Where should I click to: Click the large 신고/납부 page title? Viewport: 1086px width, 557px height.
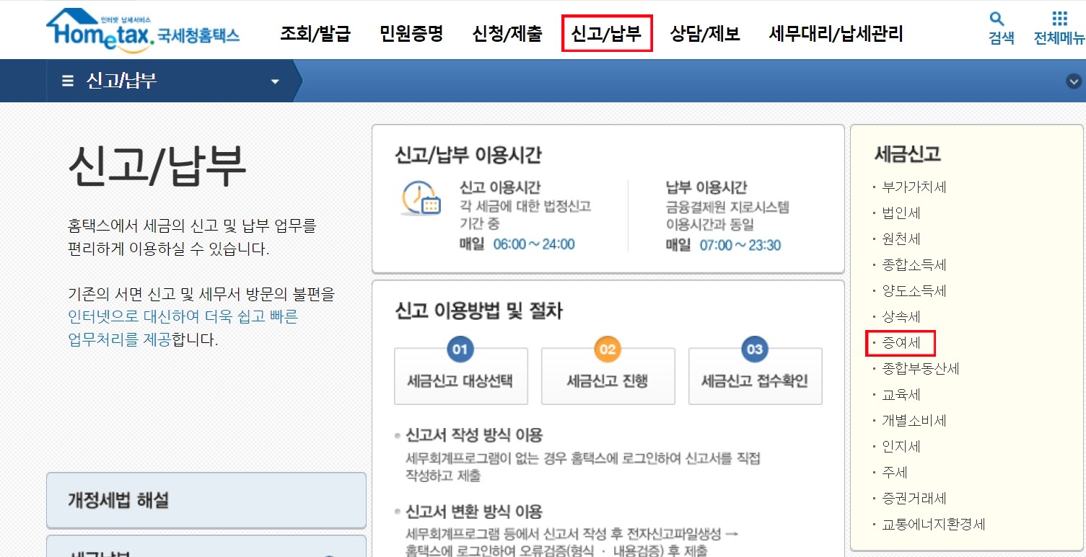click(x=157, y=167)
